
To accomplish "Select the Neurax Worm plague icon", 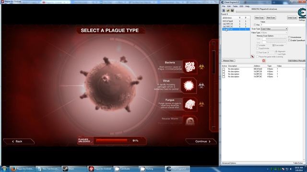I will (190, 121).
